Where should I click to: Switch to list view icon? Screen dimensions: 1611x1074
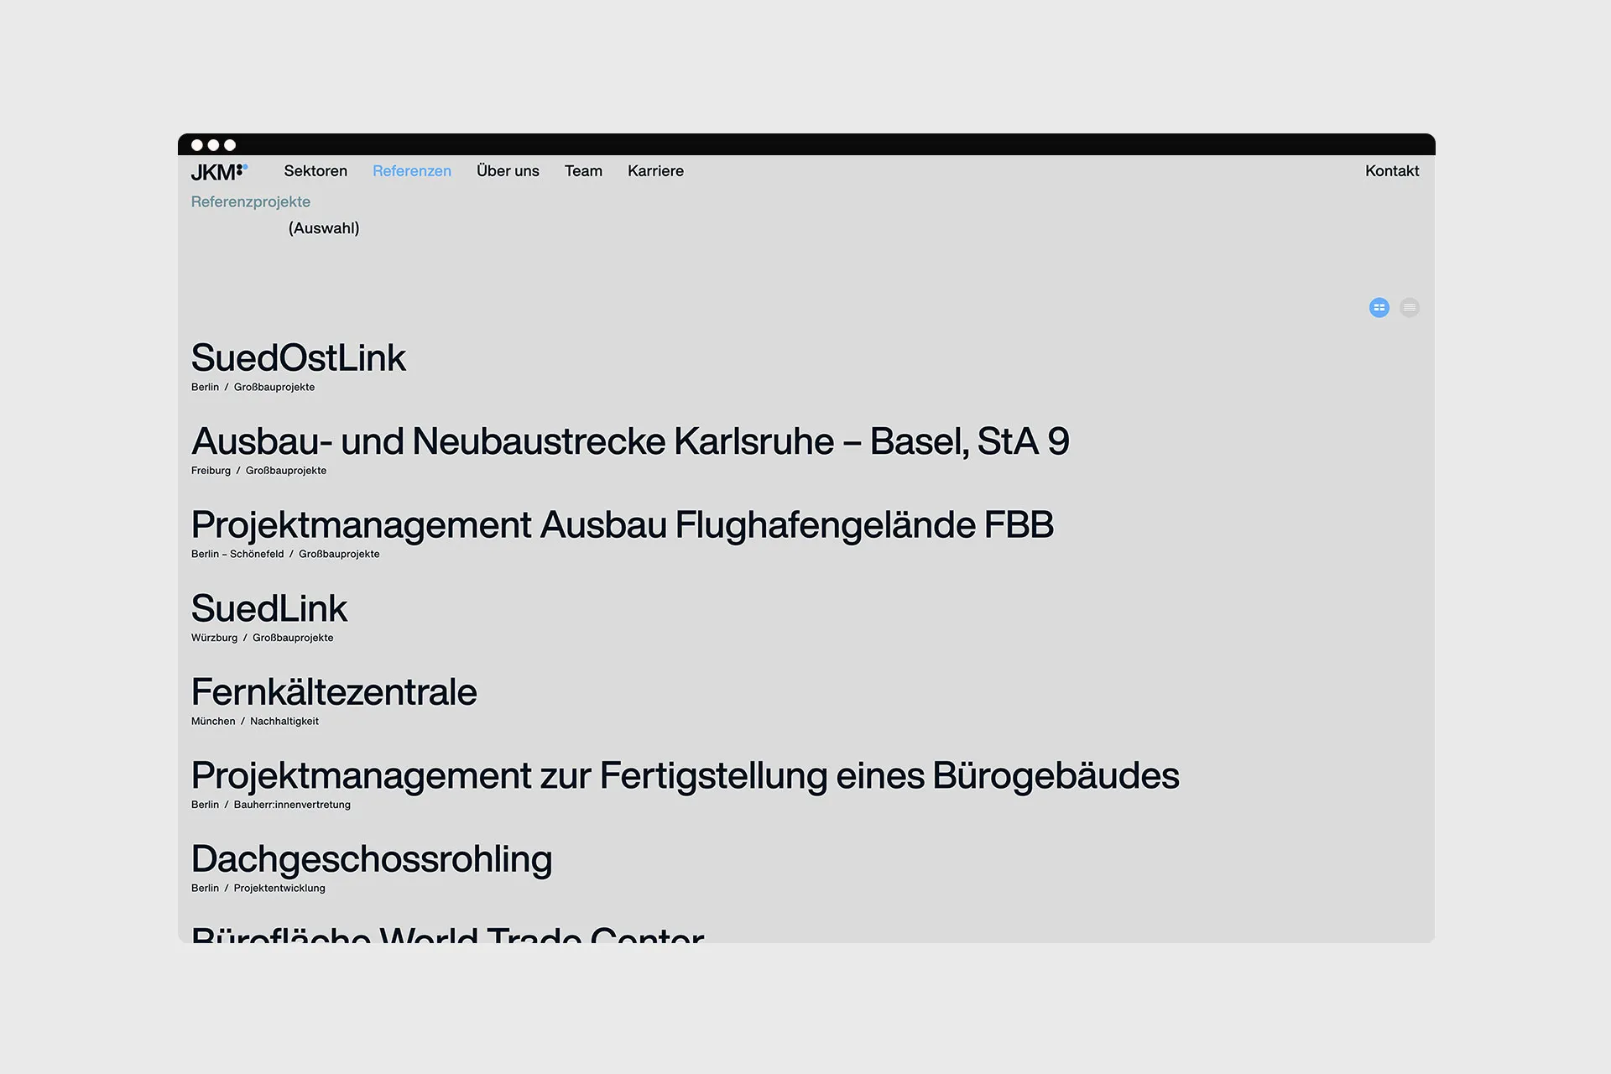(1410, 308)
